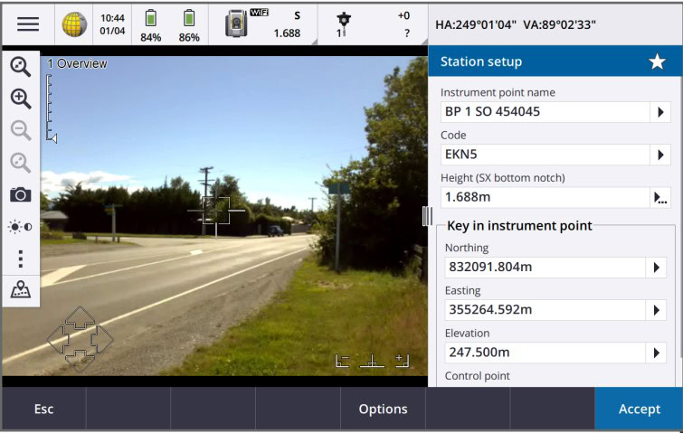Confirm with the Accept button

(x=639, y=409)
